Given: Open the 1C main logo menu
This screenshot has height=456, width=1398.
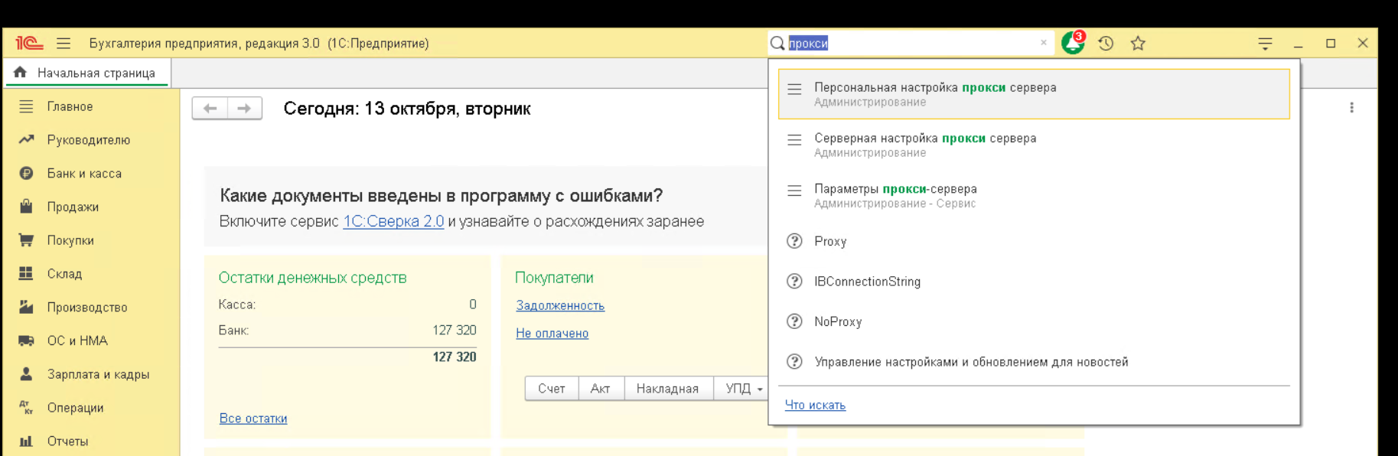Looking at the screenshot, I should [29, 44].
